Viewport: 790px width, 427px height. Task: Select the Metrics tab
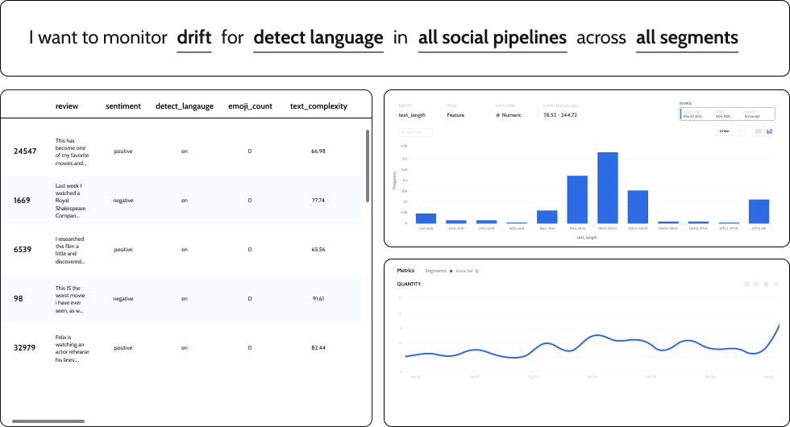point(405,271)
